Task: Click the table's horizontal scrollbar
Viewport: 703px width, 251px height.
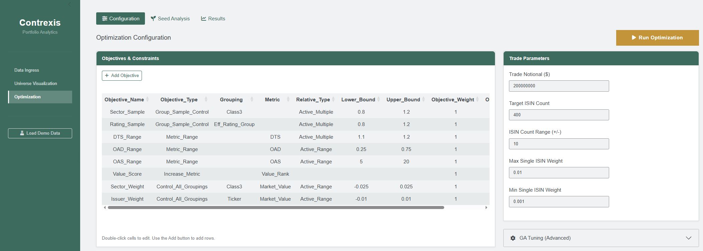Action: click(276, 208)
